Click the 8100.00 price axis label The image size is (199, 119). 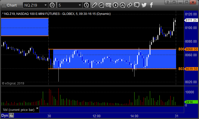point(191,28)
